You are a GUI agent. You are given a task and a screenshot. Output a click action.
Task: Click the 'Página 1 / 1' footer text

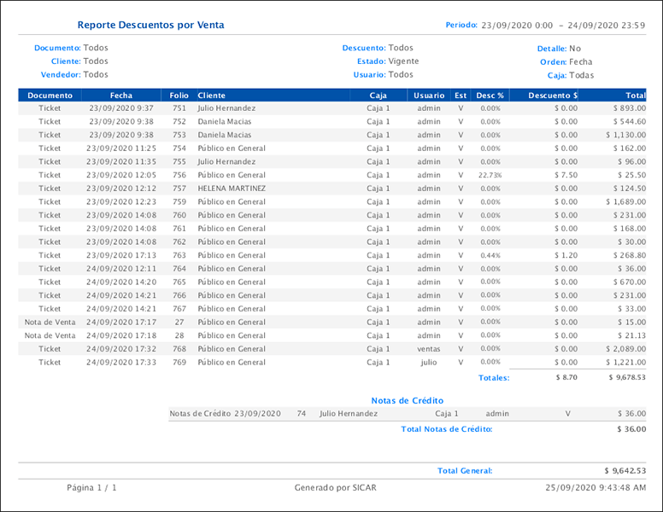(91, 487)
